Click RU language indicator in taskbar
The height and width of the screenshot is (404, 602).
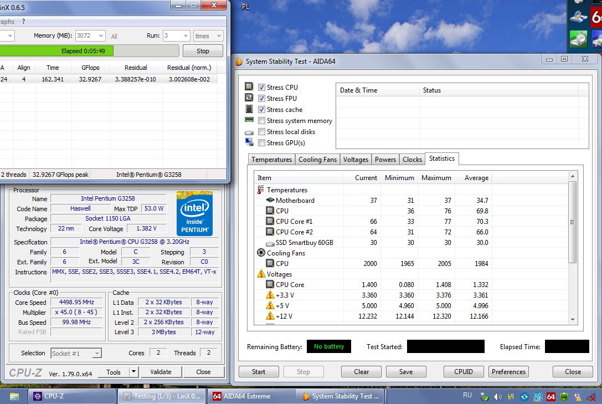click(467, 395)
